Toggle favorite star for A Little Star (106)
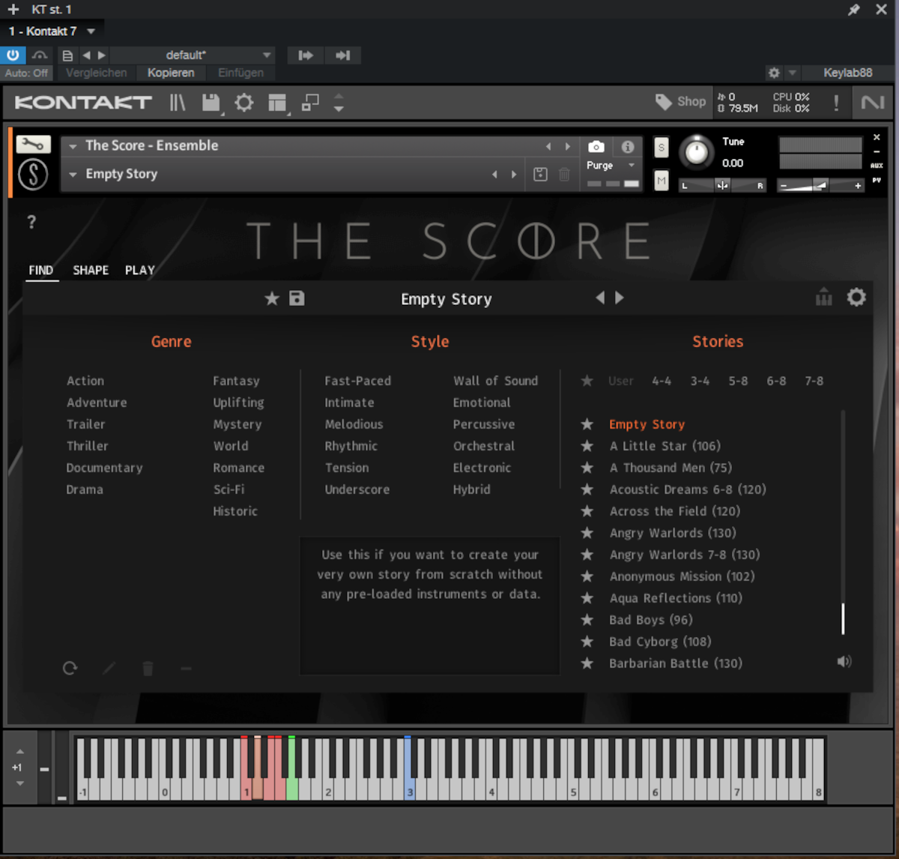 587,446
